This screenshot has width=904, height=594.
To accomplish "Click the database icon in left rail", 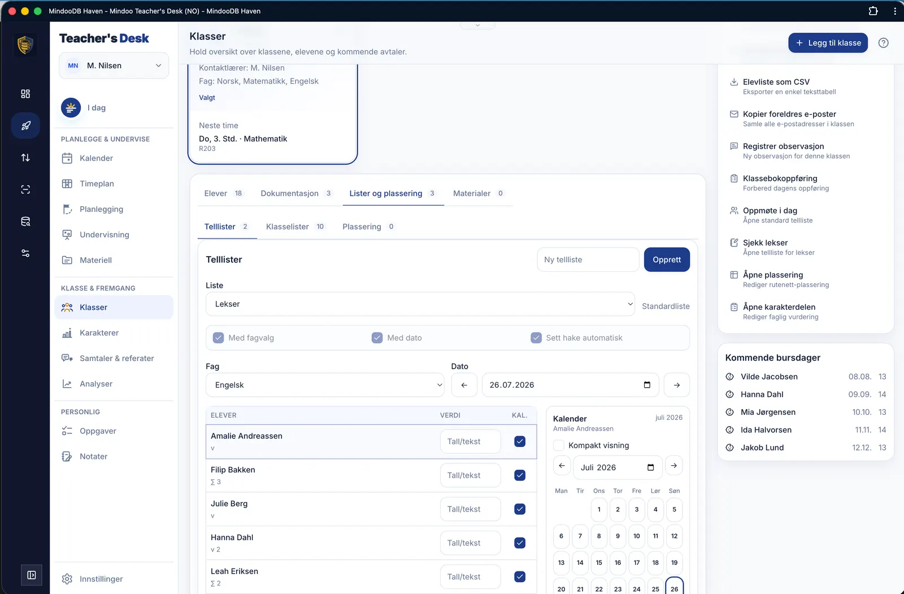I will point(25,222).
